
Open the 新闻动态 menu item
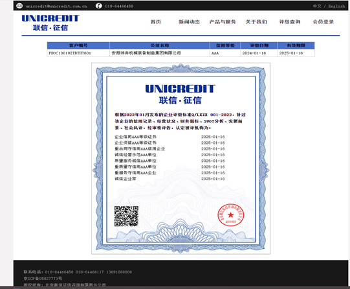[x=189, y=21]
